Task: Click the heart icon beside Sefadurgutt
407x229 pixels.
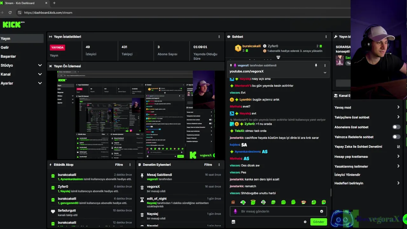Action: (x=53, y=211)
